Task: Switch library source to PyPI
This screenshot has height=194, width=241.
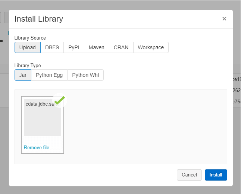Action: [x=74, y=47]
